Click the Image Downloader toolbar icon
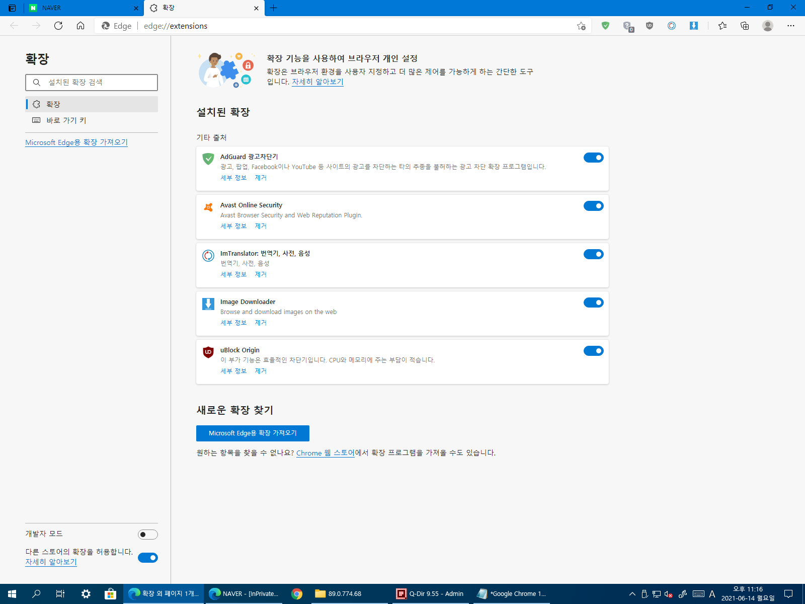 [694, 26]
